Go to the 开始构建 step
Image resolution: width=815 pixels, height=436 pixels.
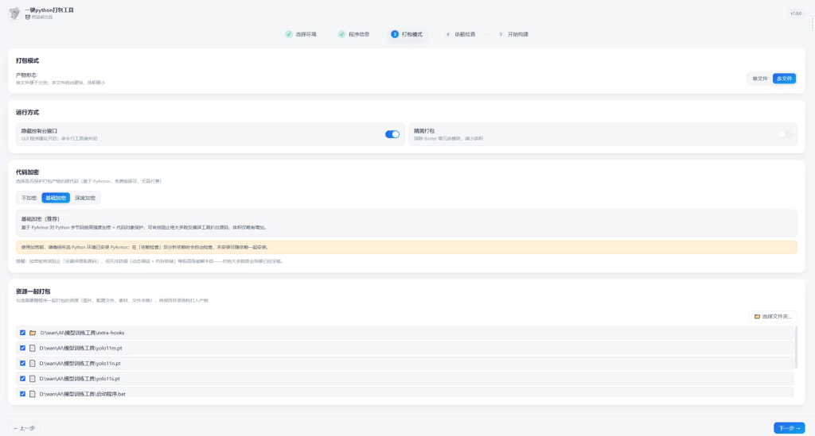pos(513,34)
